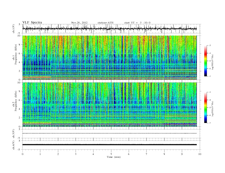Screen dimensions: 225x173
Task: Click the "-7" tick on ch.2 colorbar
Action: click(210, 123)
